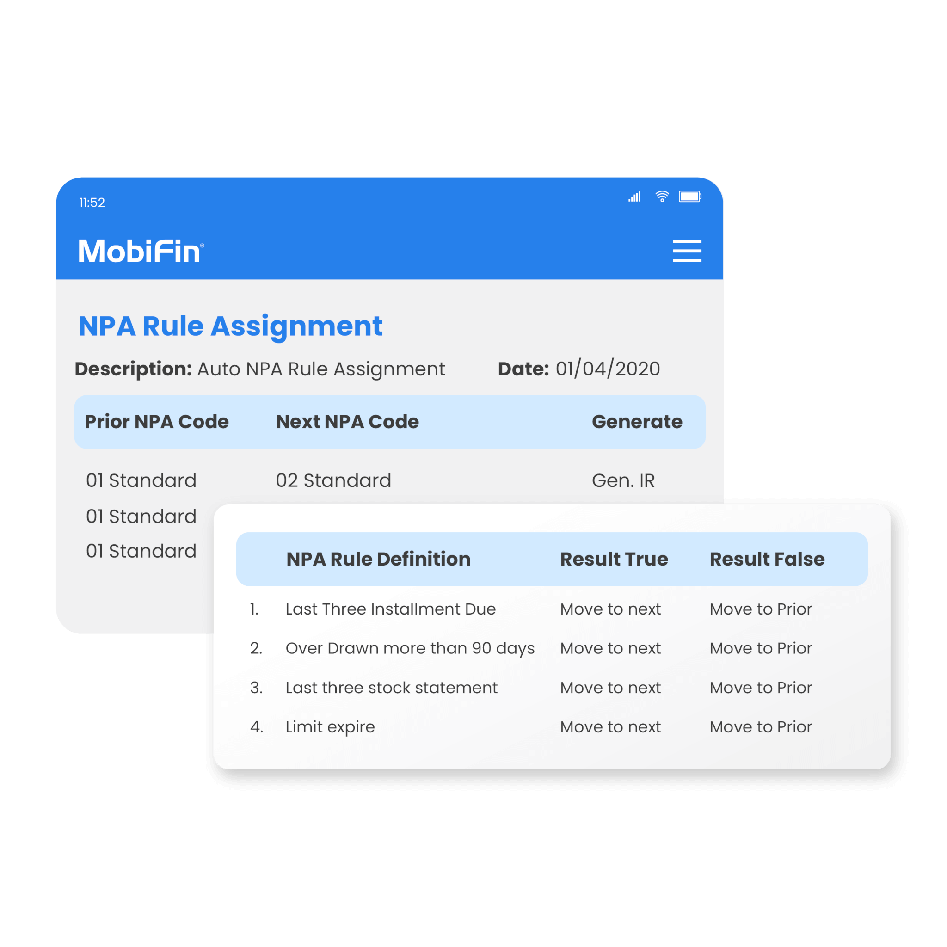Tap the cellular signal icon
The image size is (947, 947).
click(635, 197)
